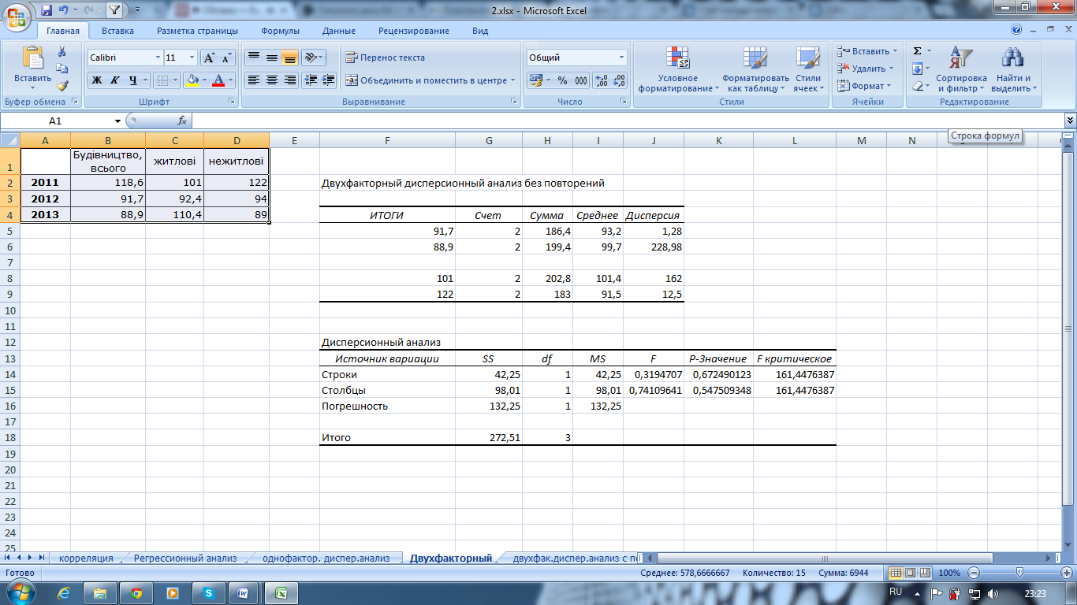Screen dimensions: 1077x605
Task: Open the Вид ribbon tab
Action: [480, 31]
